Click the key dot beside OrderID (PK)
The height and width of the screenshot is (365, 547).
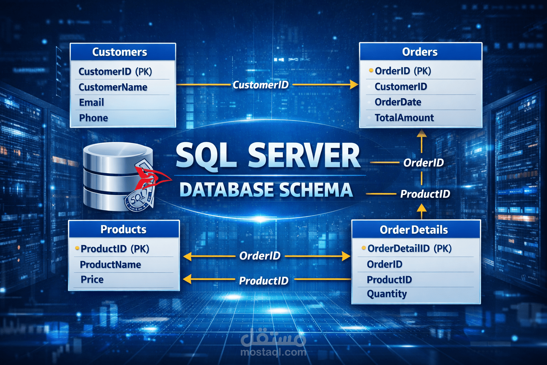point(371,71)
